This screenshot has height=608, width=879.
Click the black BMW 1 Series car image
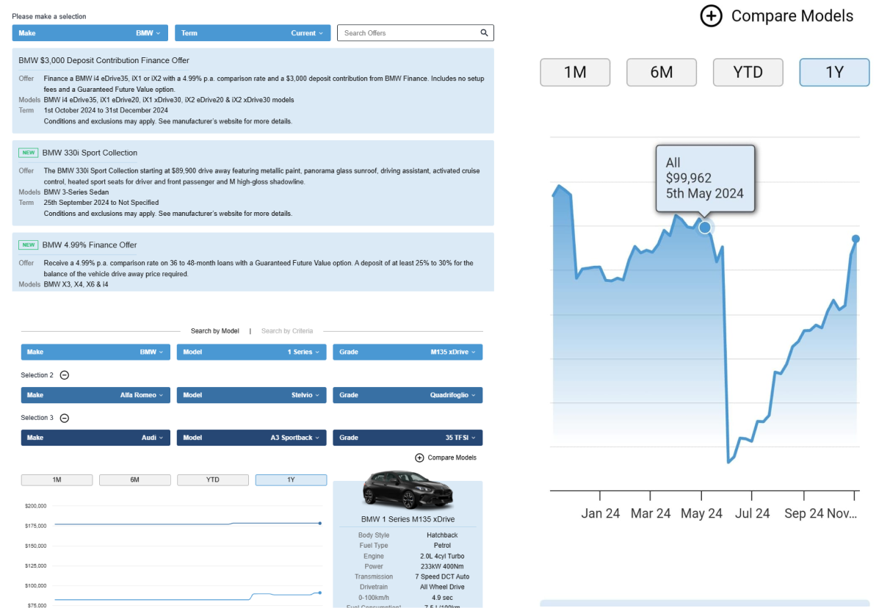(x=408, y=489)
